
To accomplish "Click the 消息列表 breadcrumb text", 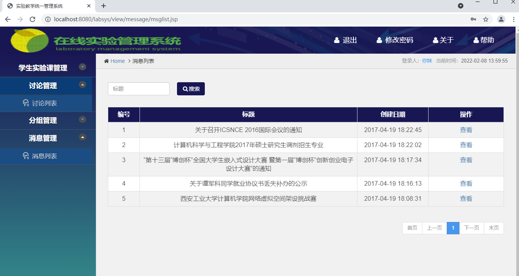I will [143, 61].
